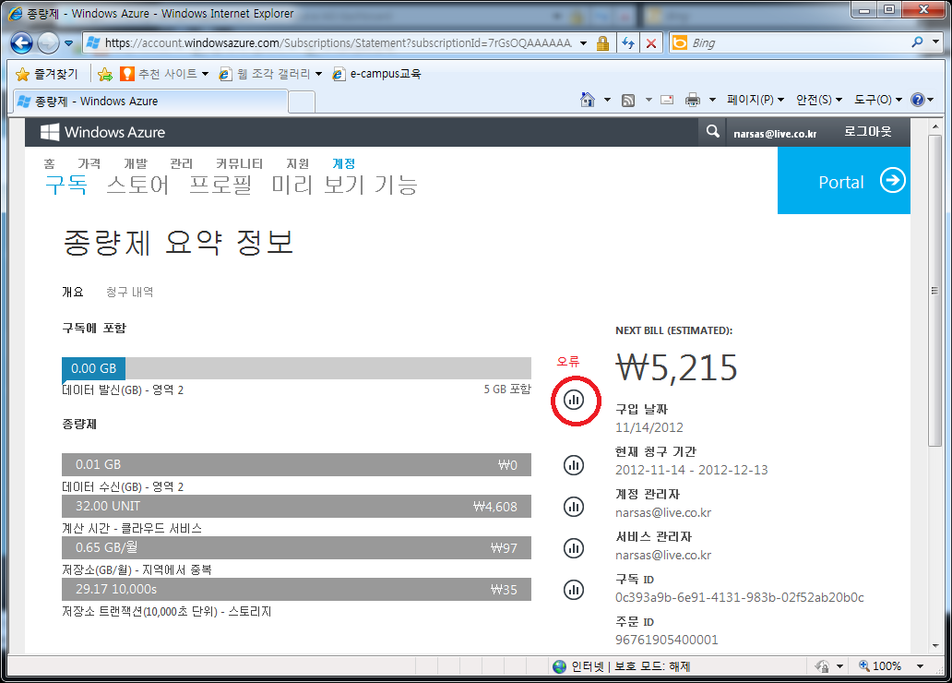This screenshot has height=683, width=952.
Task: Click the blue Help question icon
Action: 917,100
